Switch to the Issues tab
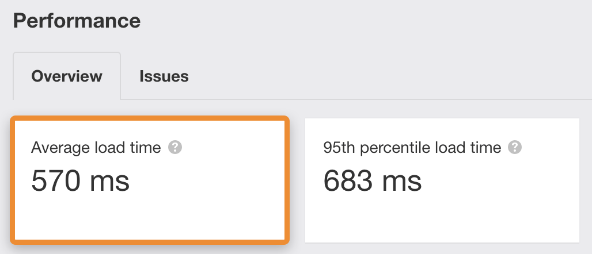This screenshot has height=254, width=592. coord(164,76)
